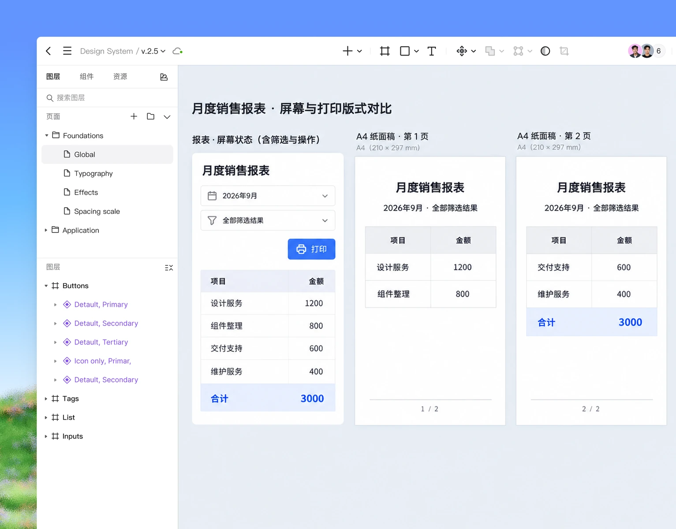
Task: Add a new page with plus icon
Action: coord(134,116)
